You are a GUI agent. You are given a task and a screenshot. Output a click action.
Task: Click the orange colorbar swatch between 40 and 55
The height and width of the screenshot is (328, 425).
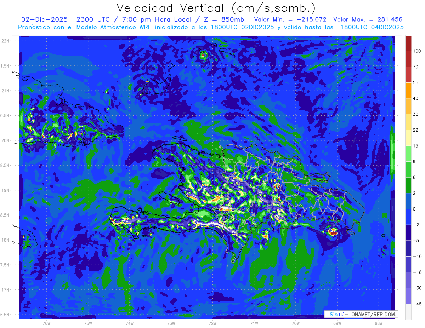[x=408, y=90]
